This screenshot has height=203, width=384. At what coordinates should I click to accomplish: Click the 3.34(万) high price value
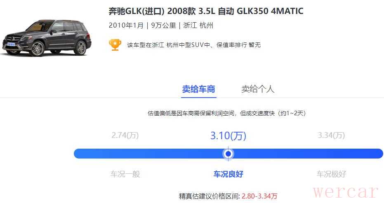[331, 135]
